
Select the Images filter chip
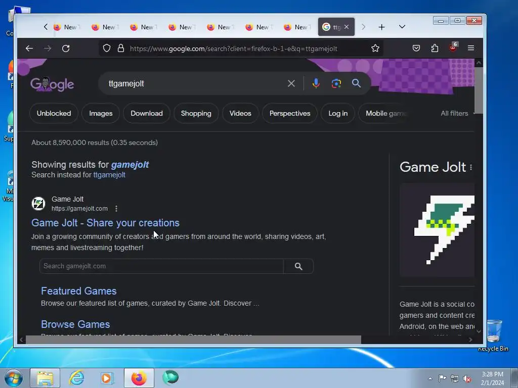(x=101, y=113)
